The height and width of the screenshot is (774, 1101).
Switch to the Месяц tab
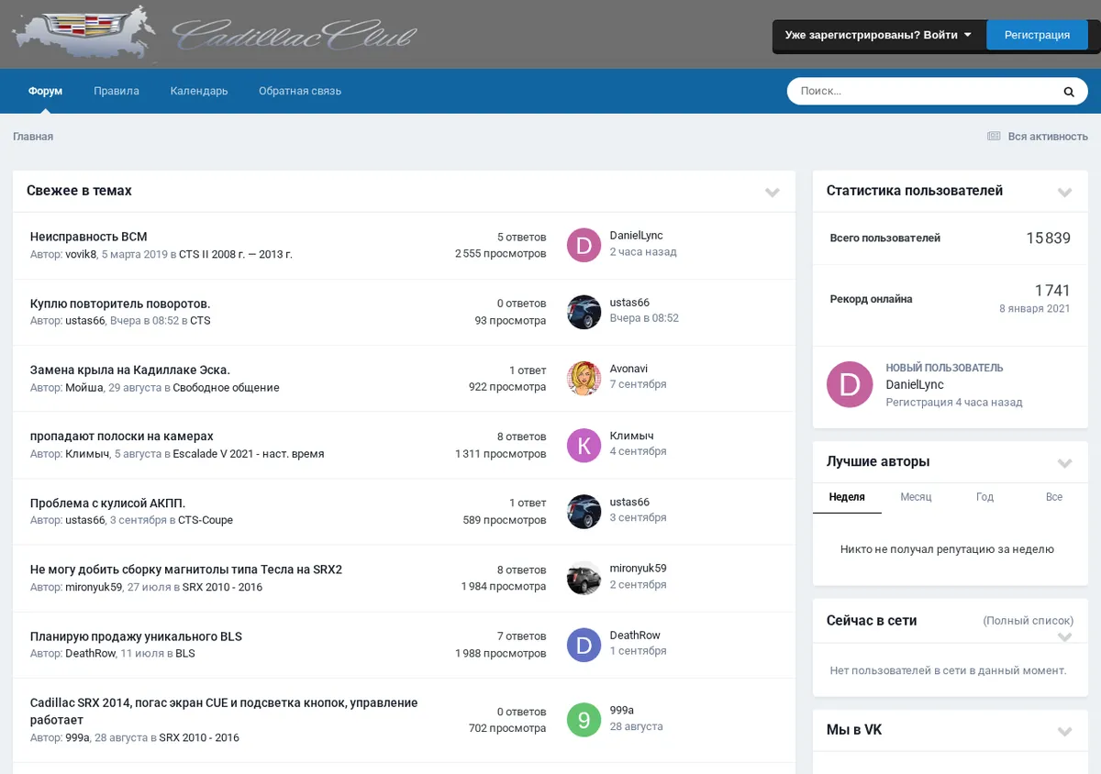[916, 497]
